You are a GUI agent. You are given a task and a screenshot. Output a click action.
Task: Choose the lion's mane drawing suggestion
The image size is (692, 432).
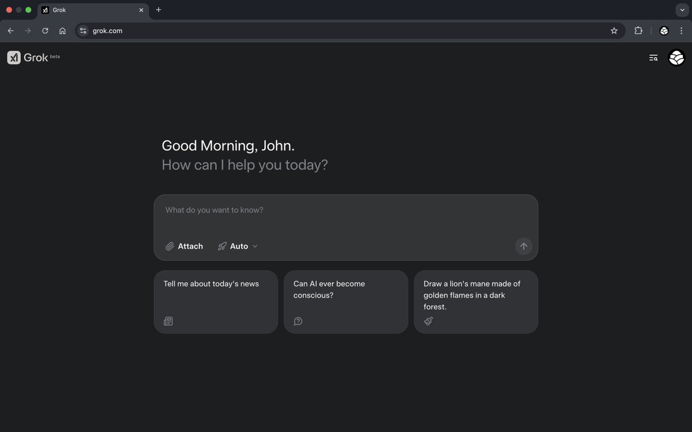(476, 302)
